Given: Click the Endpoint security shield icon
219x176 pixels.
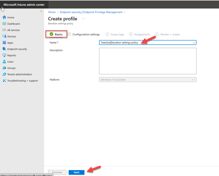Looking at the screenshot, I should (4, 49).
